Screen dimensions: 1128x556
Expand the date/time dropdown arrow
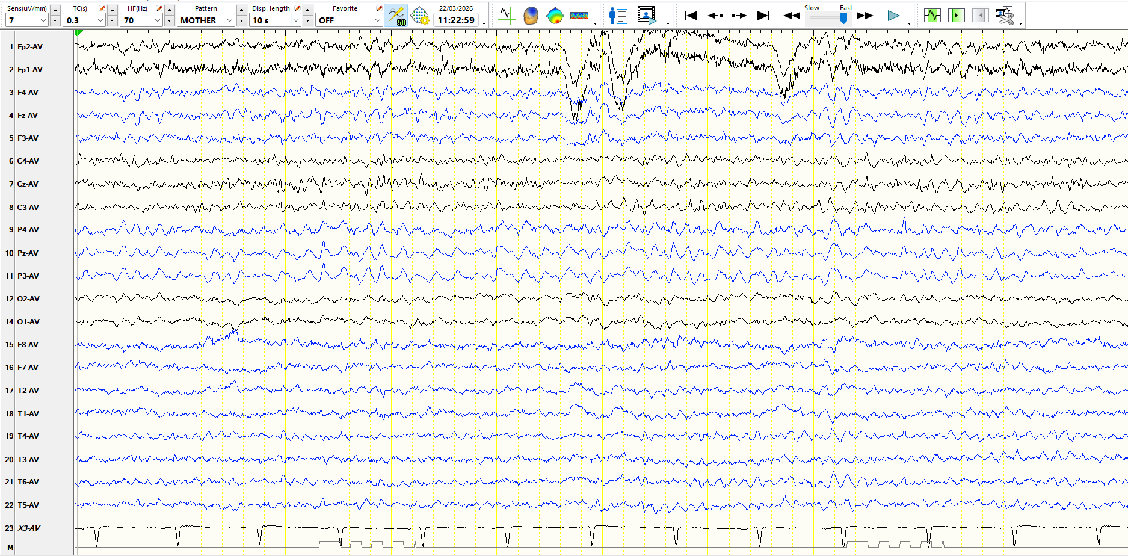(x=484, y=24)
